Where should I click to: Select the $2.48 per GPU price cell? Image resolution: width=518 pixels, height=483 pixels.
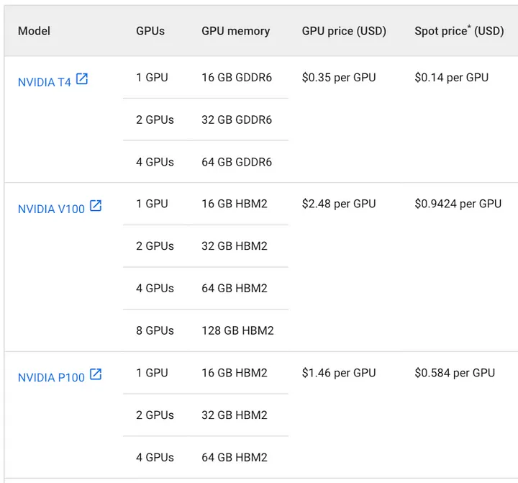coord(339,204)
